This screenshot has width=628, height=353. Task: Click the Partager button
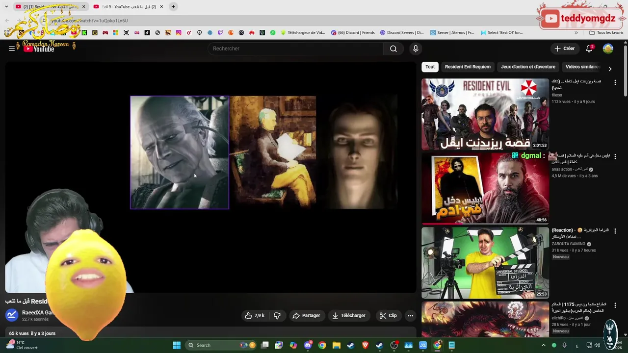pyautogui.click(x=306, y=316)
